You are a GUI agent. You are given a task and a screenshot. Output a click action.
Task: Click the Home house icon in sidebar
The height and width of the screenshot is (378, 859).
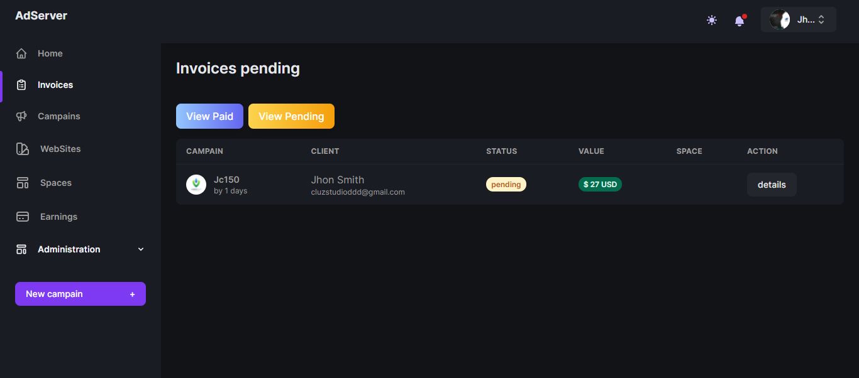pos(21,53)
